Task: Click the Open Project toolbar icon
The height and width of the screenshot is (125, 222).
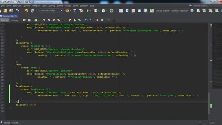Action: click(11, 11)
